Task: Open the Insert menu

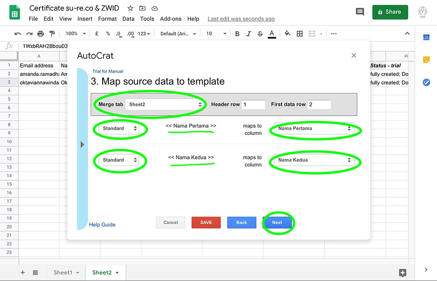Action: tap(85, 19)
